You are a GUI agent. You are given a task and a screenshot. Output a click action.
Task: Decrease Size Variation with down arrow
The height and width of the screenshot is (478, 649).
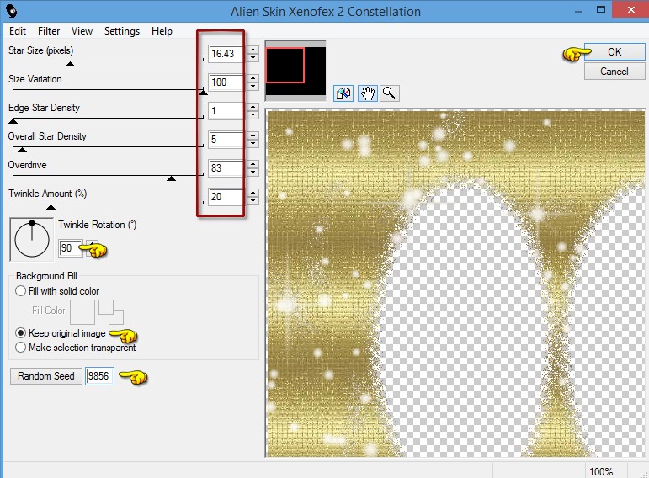click(x=253, y=87)
